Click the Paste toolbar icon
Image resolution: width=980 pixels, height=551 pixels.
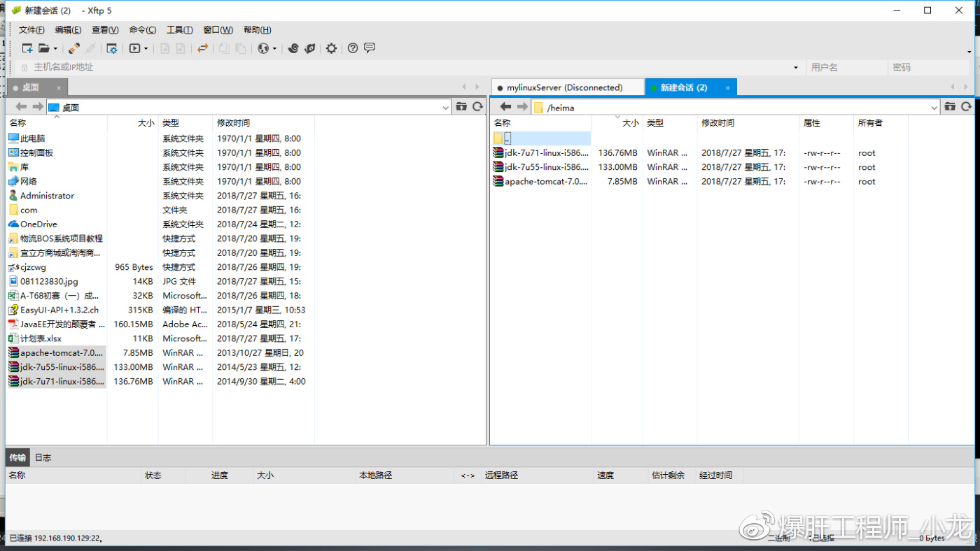(x=241, y=48)
